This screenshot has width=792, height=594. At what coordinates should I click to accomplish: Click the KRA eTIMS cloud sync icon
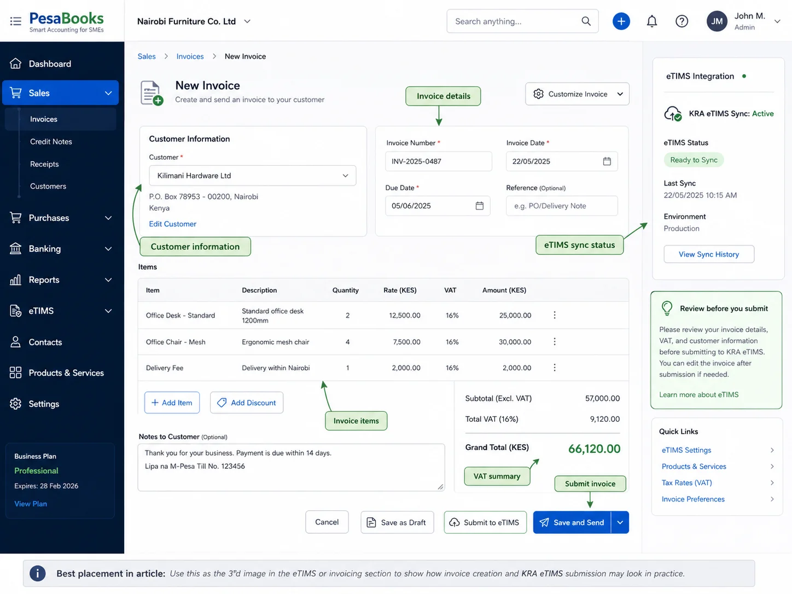tap(673, 114)
